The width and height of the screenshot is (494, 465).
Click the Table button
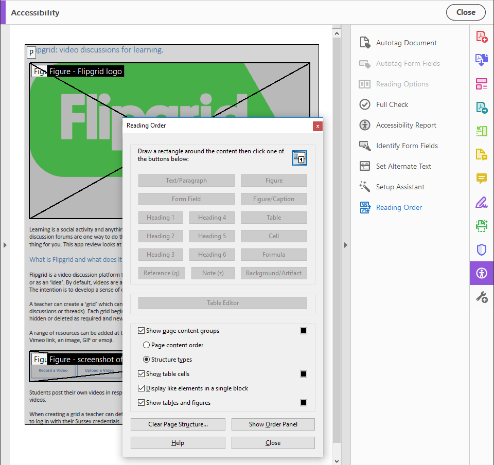tap(274, 218)
